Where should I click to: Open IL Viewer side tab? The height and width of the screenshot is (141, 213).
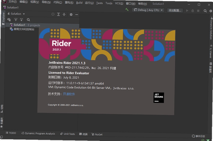211,52
